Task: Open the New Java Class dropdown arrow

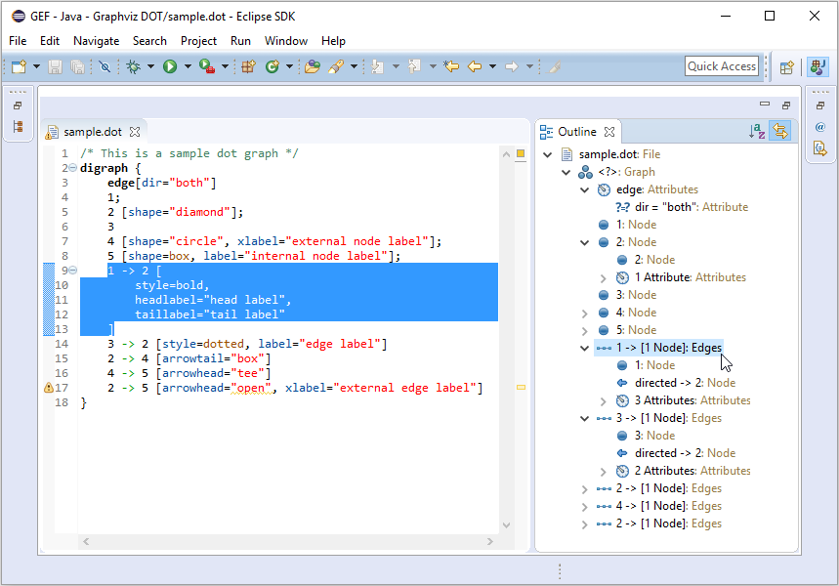Action: pyautogui.click(x=289, y=66)
